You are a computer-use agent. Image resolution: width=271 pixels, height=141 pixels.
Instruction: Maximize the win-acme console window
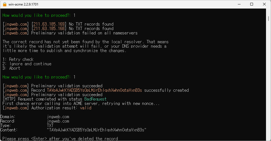pyautogui.click(x=252, y=4)
